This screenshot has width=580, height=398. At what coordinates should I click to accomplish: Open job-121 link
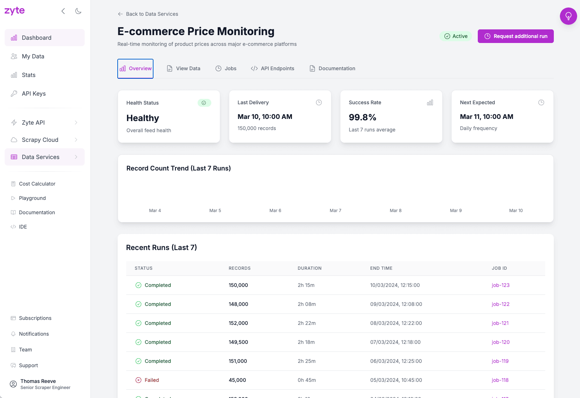[x=500, y=323]
